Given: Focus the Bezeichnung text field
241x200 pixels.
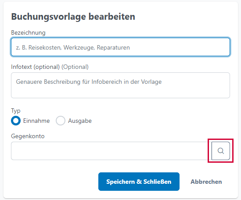Looking at the screenshot, I should 120,47.
